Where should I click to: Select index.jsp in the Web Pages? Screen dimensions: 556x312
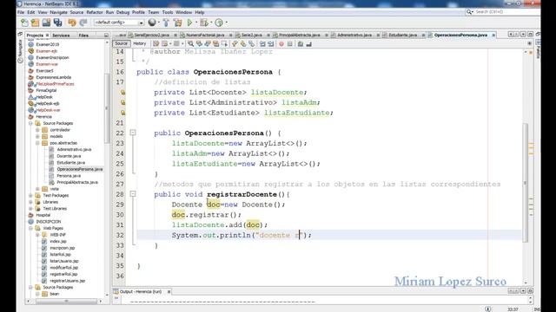tap(58, 241)
